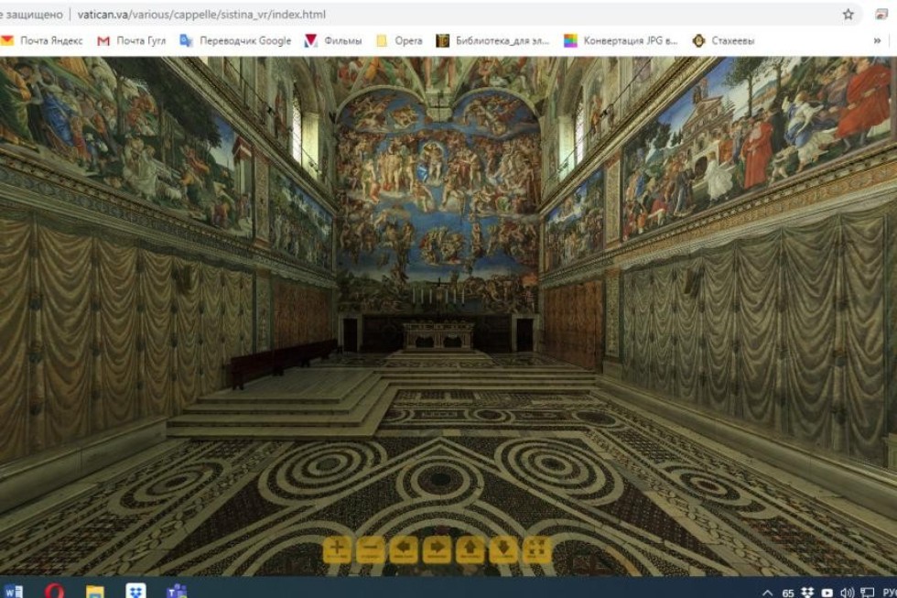897x598 pixels.
Task: Open the Почта Гугл bookmark
Action: 132,40
